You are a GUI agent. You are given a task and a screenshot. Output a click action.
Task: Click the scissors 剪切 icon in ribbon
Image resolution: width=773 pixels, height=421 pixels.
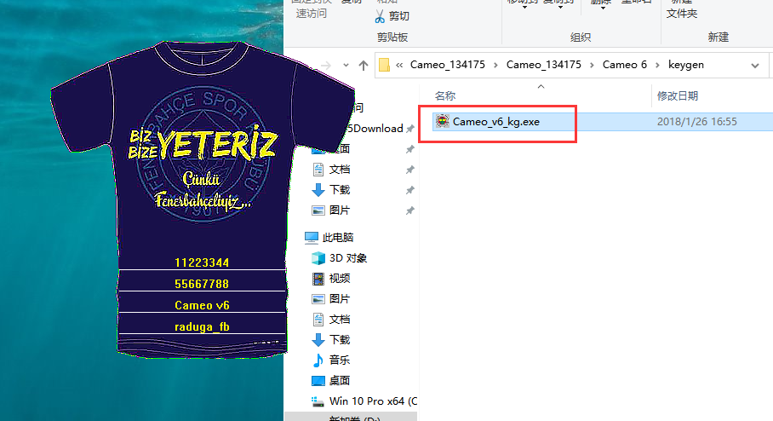point(379,16)
